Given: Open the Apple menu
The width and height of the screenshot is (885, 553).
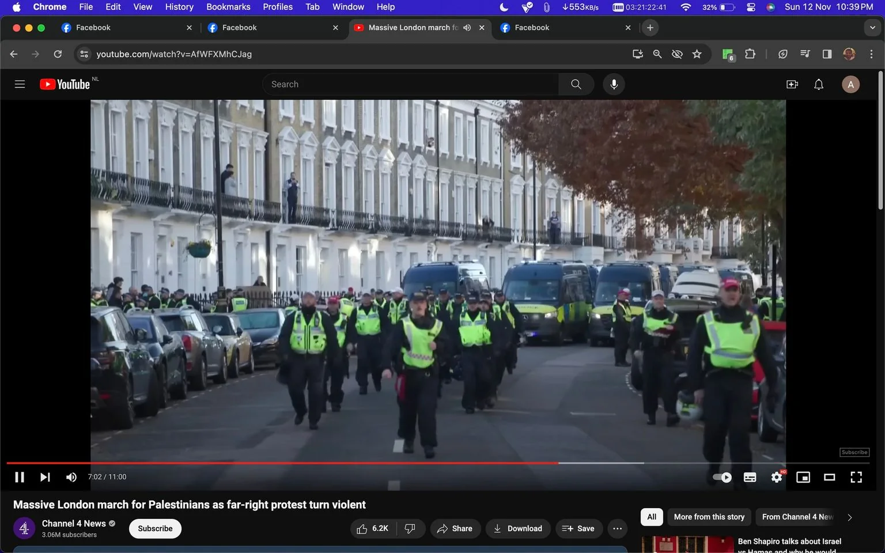Looking at the screenshot, I should point(16,7).
